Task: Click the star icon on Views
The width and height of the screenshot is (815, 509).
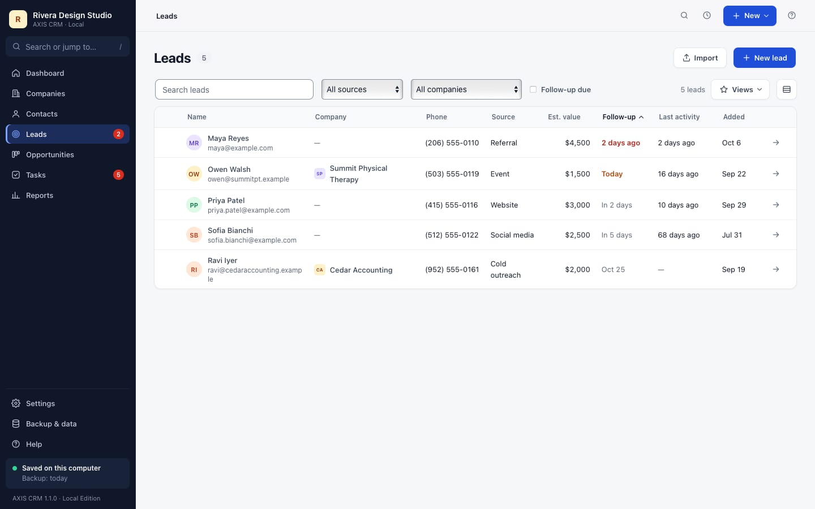Action: pos(724,89)
